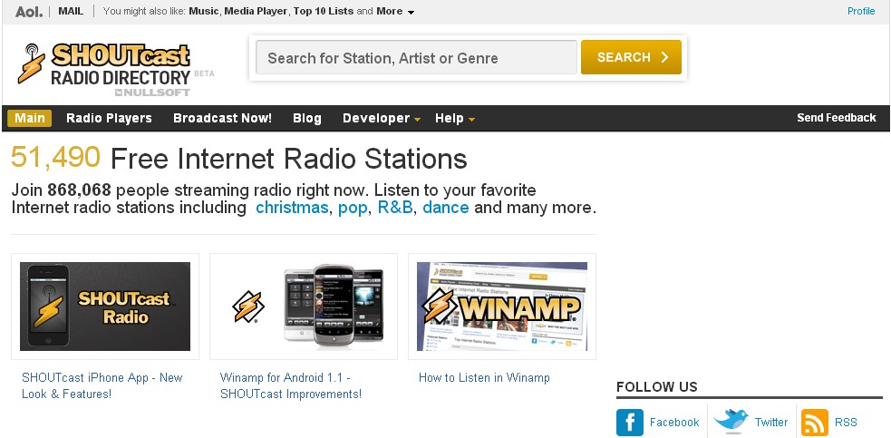891x438 pixels.
Task: Click the Aol. logo in top bar
Action: (29, 12)
